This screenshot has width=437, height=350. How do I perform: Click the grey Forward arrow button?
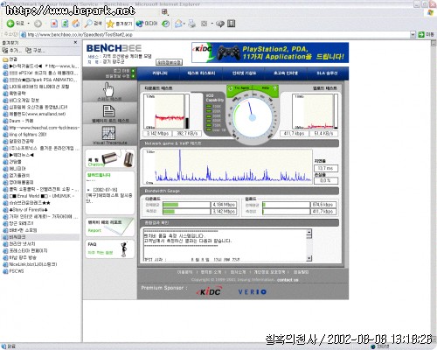coord(38,24)
